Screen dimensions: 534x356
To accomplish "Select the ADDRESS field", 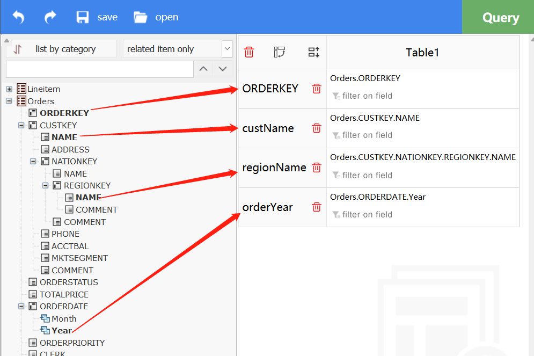I will click(x=70, y=150).
